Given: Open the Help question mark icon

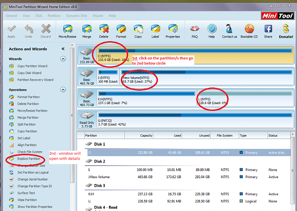Looking at the screenshot, I should [212, 29].
